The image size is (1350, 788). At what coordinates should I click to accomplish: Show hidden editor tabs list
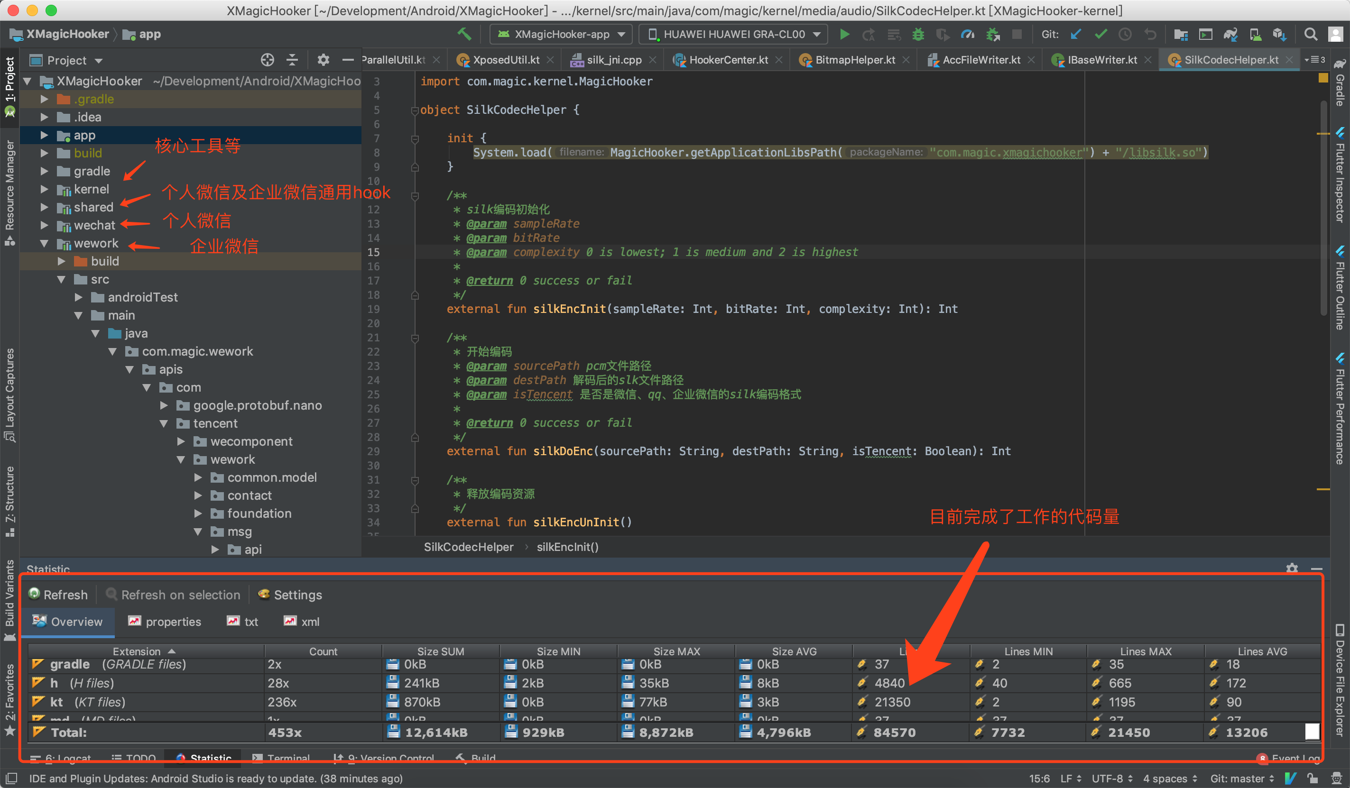(x=1315, y=60)
